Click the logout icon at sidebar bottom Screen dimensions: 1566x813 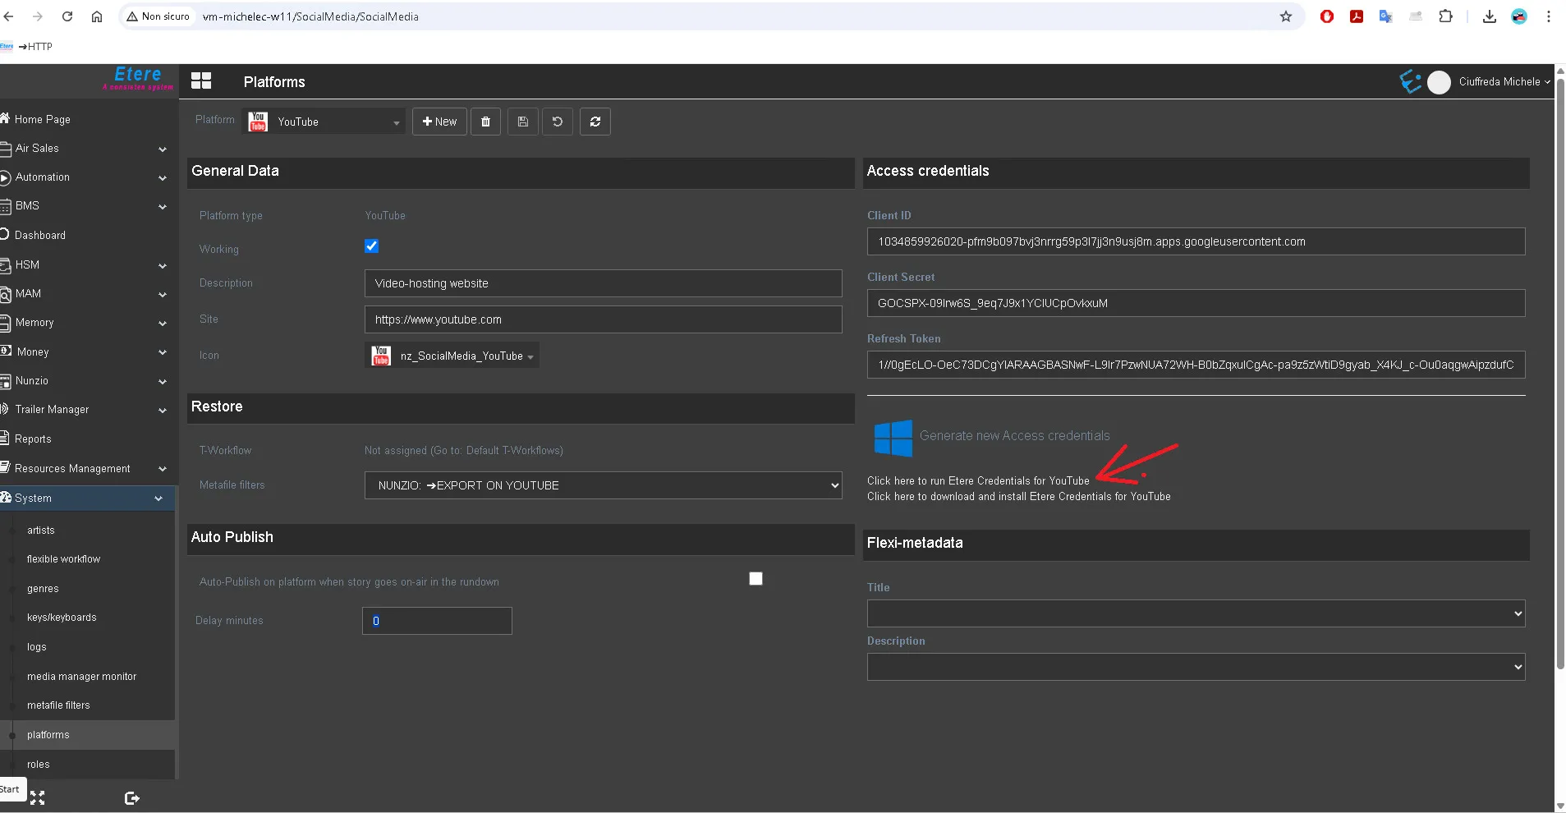(131, 798)
